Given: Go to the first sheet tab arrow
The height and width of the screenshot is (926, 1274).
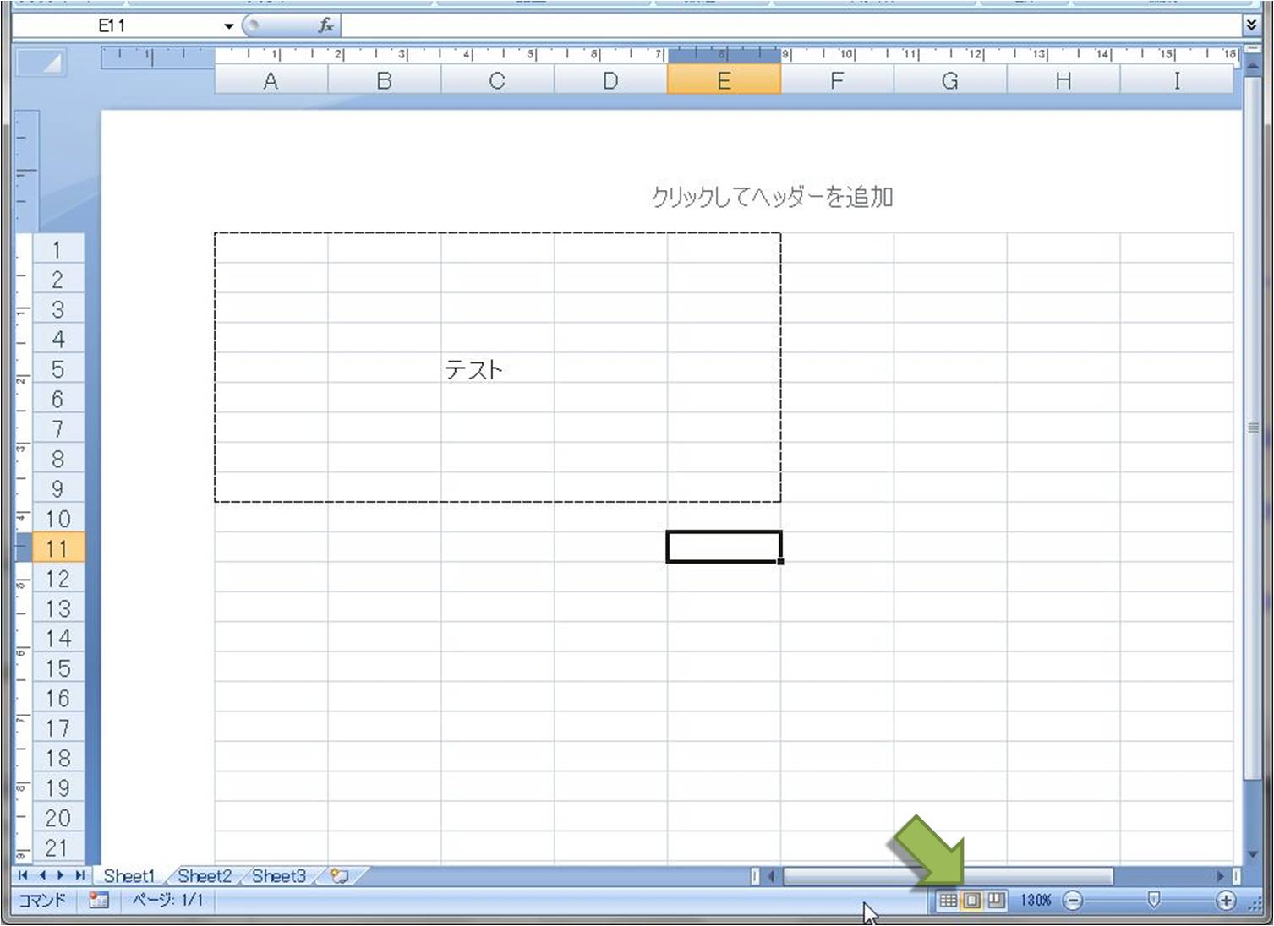Looking at the screenshot, I should pyautogui.click(x=23, y=876).
